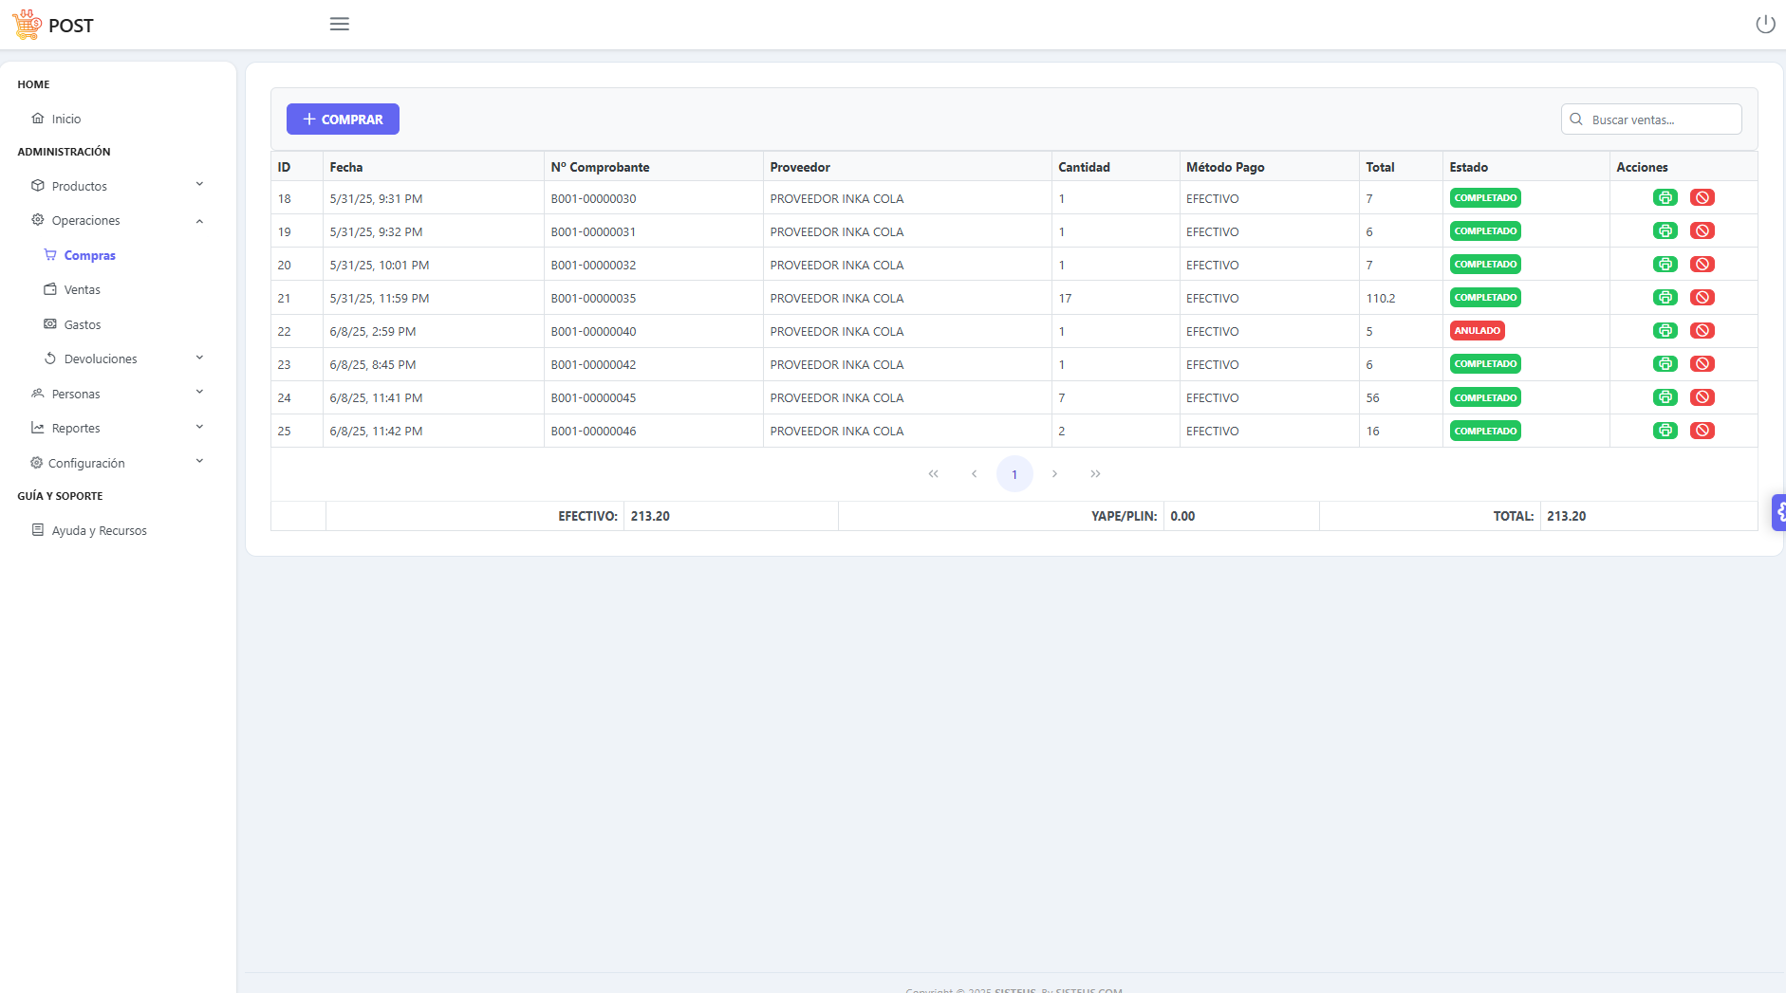Cancel the purchase with ID 19
The height and width of the screenshot is (993, 1786).
point(1702,231)
